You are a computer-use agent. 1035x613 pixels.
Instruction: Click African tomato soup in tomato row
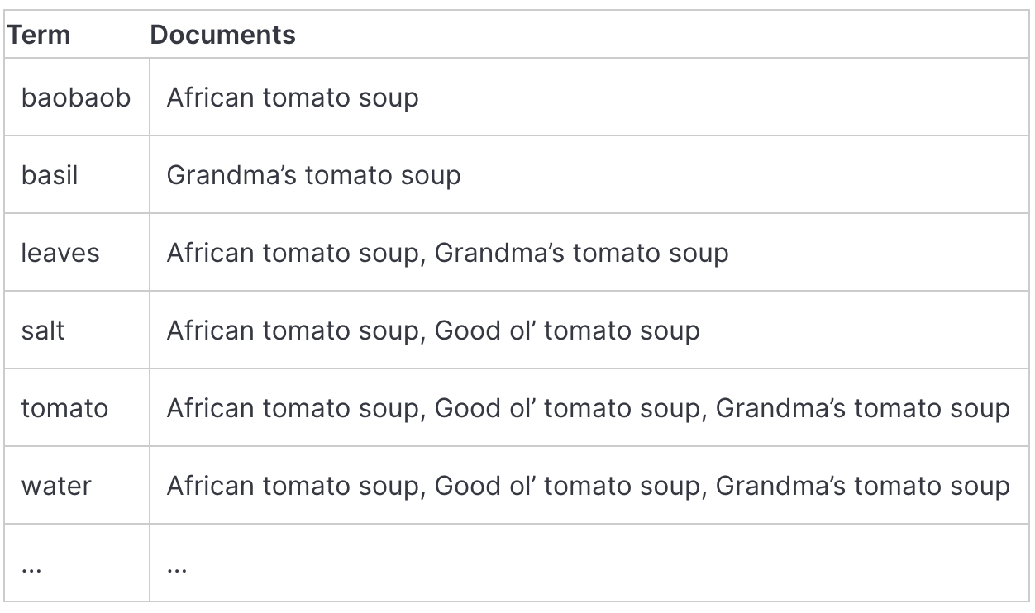tap(293, 408)
